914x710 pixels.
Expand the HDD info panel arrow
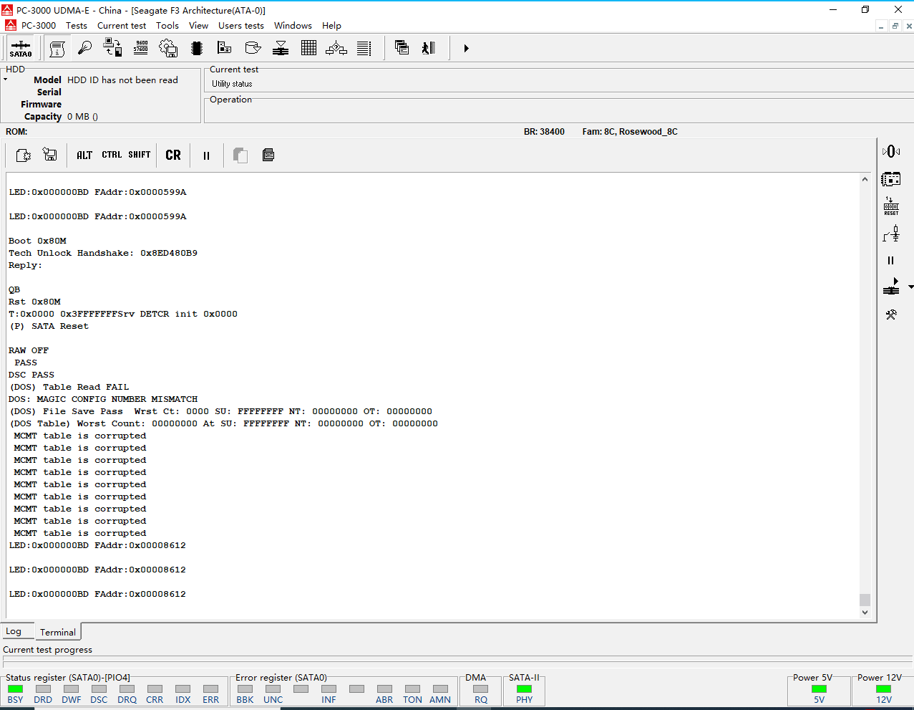6,80
